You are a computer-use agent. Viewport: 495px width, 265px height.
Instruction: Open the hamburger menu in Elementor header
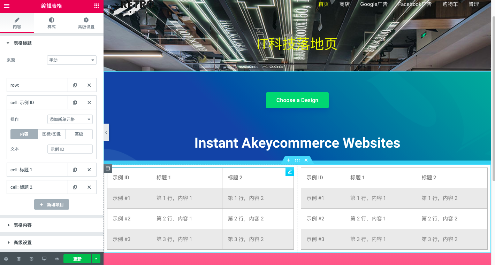pyautogui.click(x=6, y=6)
